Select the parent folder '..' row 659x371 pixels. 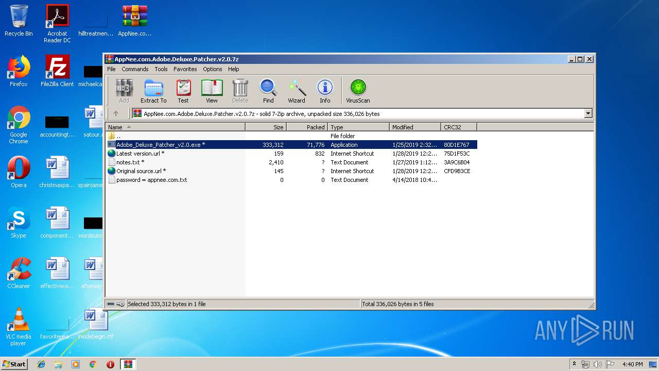point(291,136)
